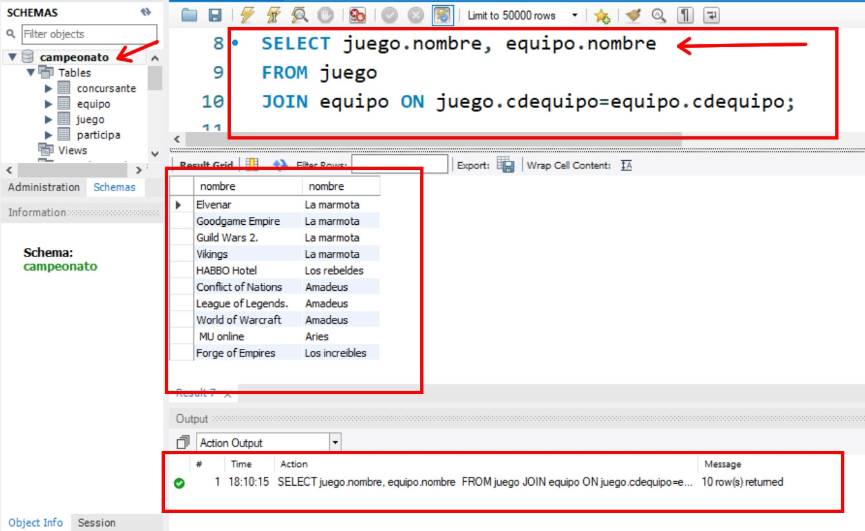
Task: Save snippet with the star-plus icon
Action: click(x=602, y=16)
